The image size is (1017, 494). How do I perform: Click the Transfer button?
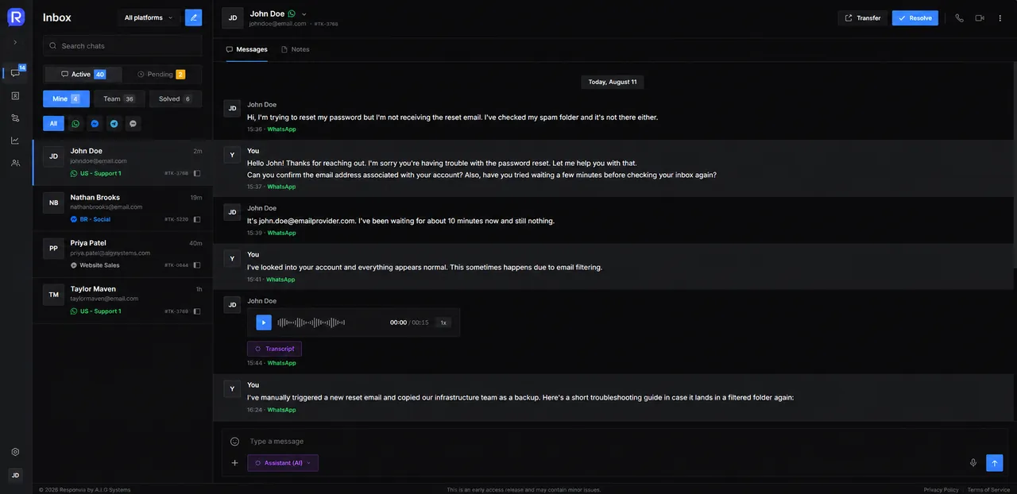pyautogui.click(x=862, y=17)
